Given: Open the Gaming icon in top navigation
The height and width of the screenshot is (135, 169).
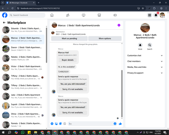Looking at the screenshot, I should click(115, 15).
